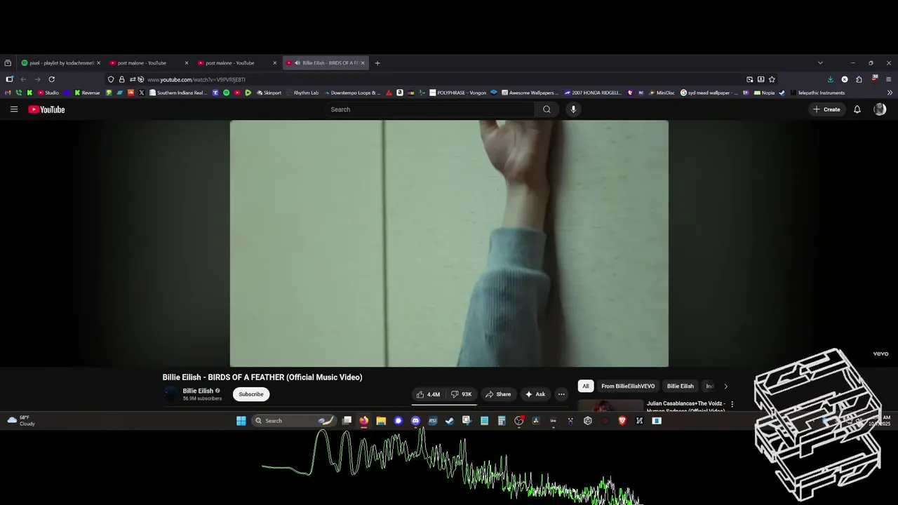Start voice search with microphone icon

(573, 109)
